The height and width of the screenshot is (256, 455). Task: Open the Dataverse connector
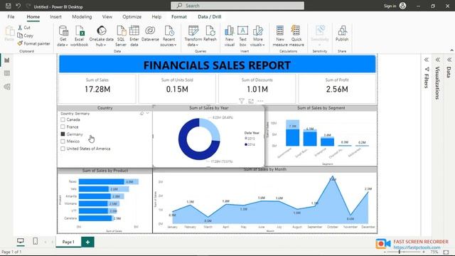tap(150, 33)
